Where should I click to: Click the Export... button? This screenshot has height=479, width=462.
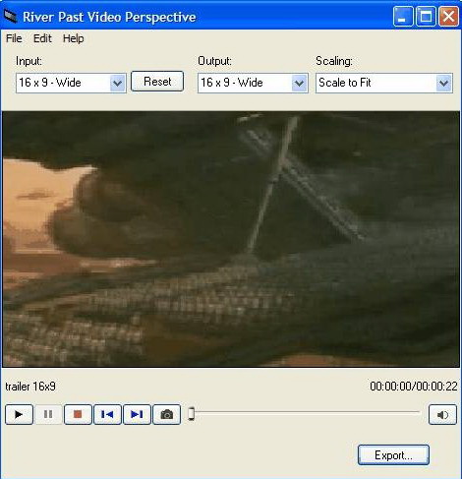(393, 455)
